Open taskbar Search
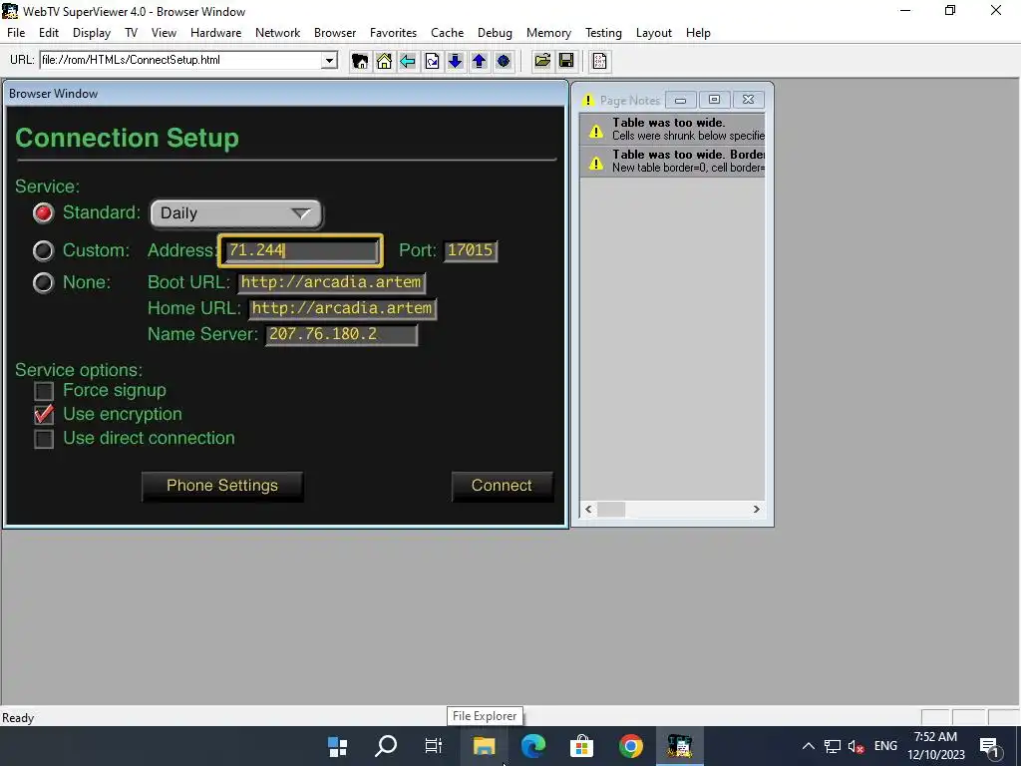This screenshot has height=766, width=1021. (386, 746)
